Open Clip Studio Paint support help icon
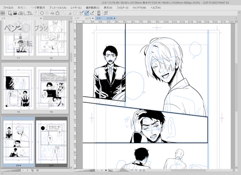 (106, 13)
